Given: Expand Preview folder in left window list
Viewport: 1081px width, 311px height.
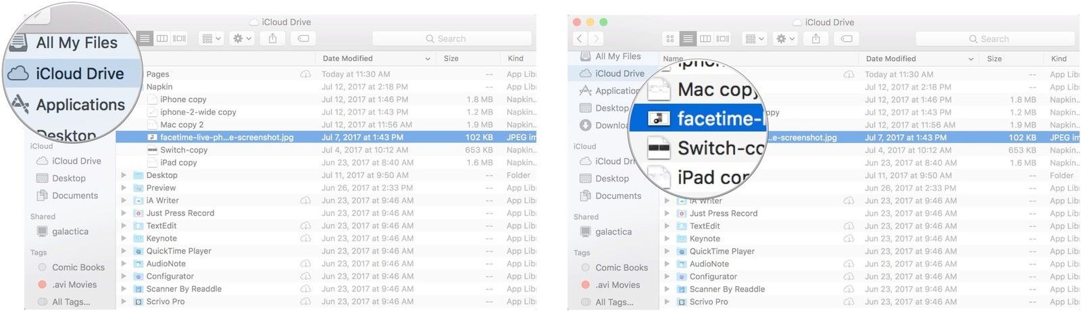Looking at the screenshot, I should coord(124,188).
